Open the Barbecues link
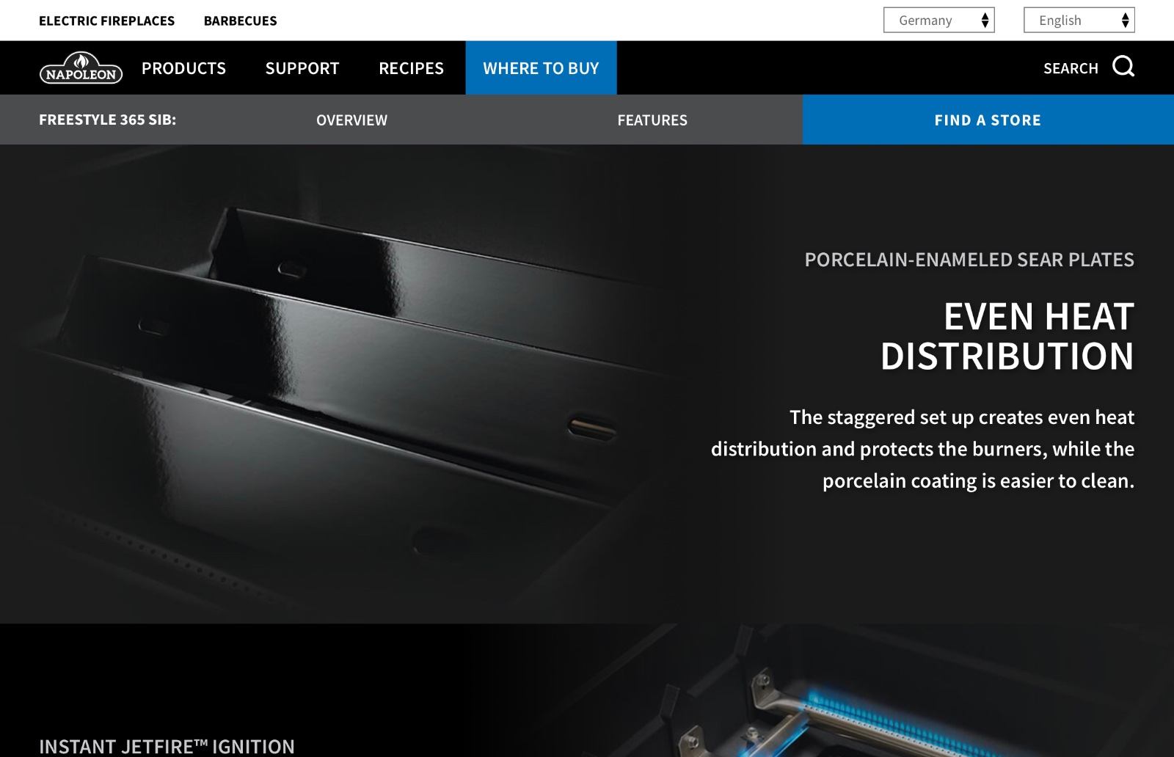Image resolution: width=1174 pixels, height=757 pixels. tap(240, 21)
